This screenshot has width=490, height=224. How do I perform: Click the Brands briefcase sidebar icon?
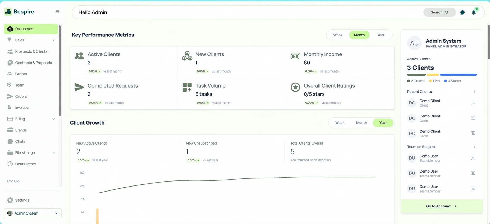[x=10, y=130]
